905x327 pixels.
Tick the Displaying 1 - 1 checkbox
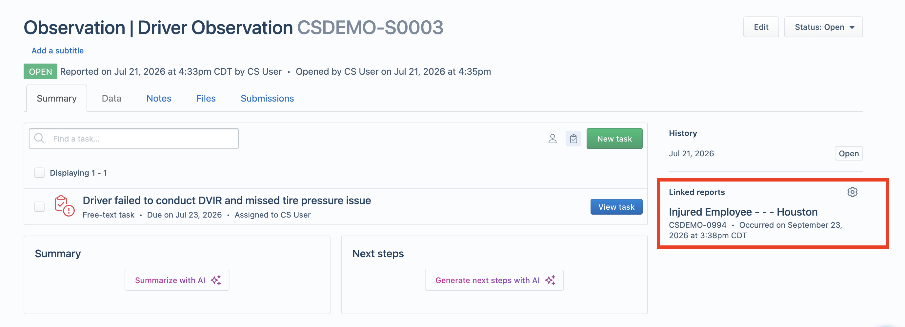[39, 173]
